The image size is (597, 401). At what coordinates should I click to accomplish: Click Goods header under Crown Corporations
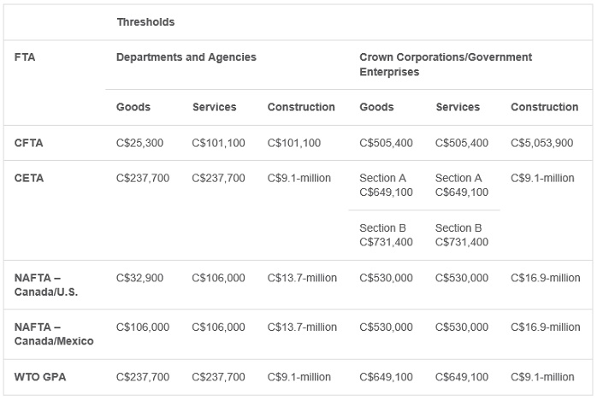point(376,107)
